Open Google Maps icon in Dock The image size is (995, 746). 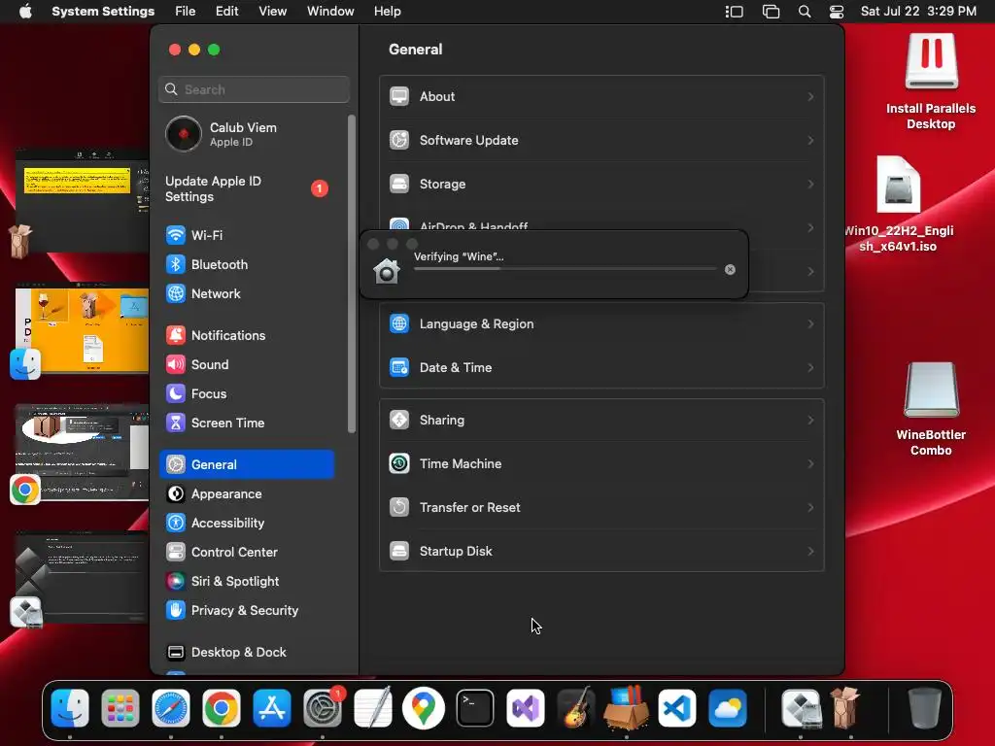[424, 708]
